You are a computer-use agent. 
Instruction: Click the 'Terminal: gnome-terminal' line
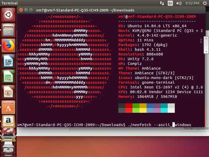[147, 82]
